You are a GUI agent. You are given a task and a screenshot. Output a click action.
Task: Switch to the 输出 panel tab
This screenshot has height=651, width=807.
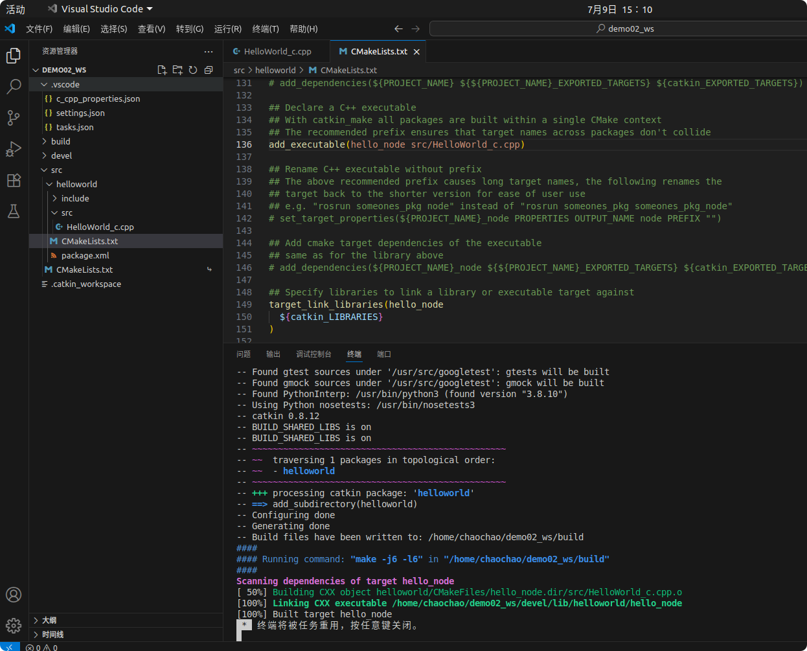pyautogui.click(x=273, y=354)
